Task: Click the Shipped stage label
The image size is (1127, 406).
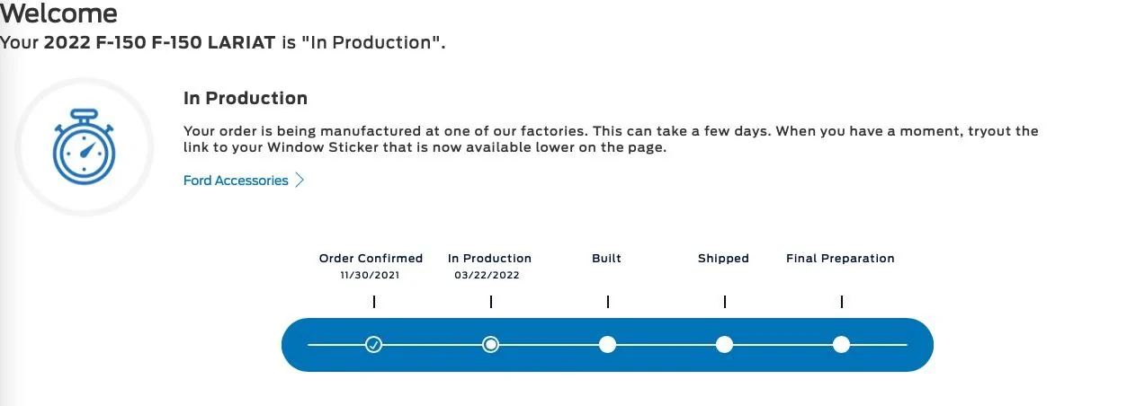Action: (x=723, y=259)
